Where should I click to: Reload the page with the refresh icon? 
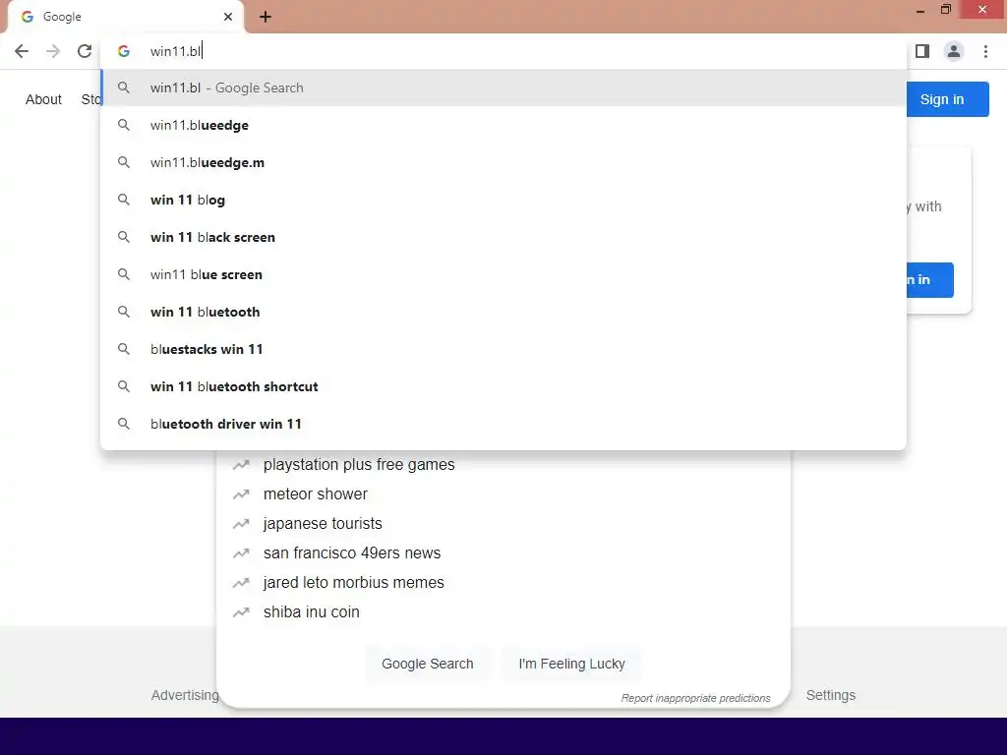[x=85, y=51]
